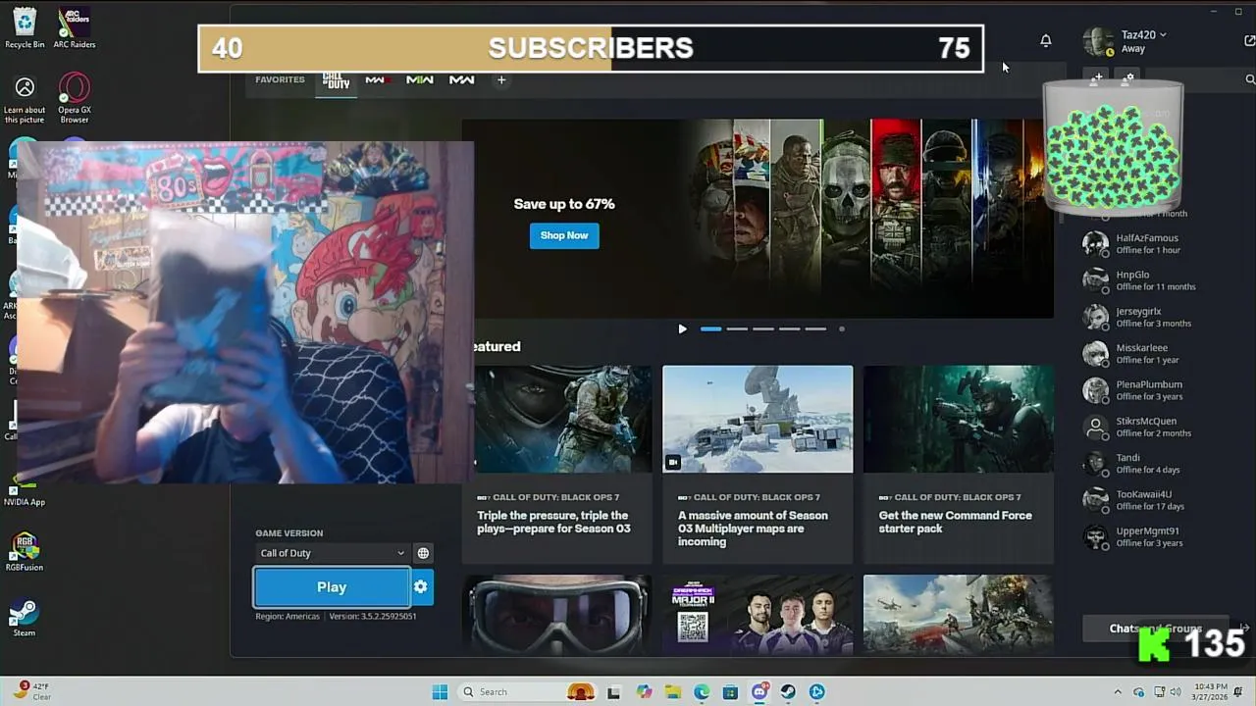Image resolution: width=1256 pixels, height=706 pixels.
Task: Switch to the Modern Warfare tab
Action: 461,80
